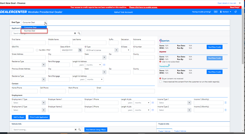Screen dimensions: 245x134
Task: Switch to the Trade 2 Vehicle tab
Action: click(x=180, y=131)
